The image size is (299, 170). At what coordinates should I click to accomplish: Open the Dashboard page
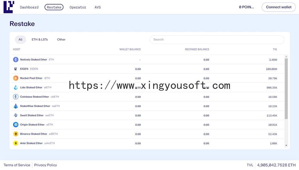29,7
